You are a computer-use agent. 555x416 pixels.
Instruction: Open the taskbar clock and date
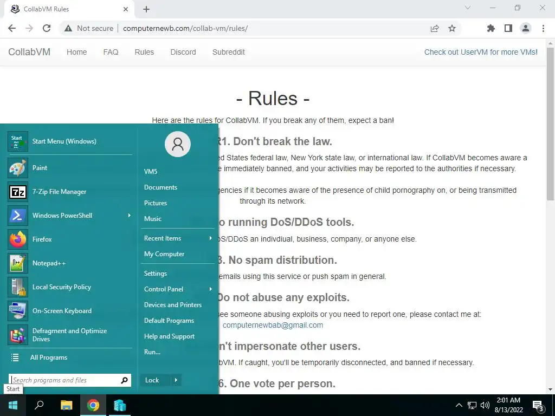point(508,405)
